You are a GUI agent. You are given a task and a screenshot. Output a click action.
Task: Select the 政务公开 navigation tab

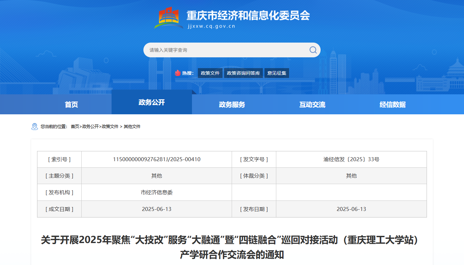152,102
